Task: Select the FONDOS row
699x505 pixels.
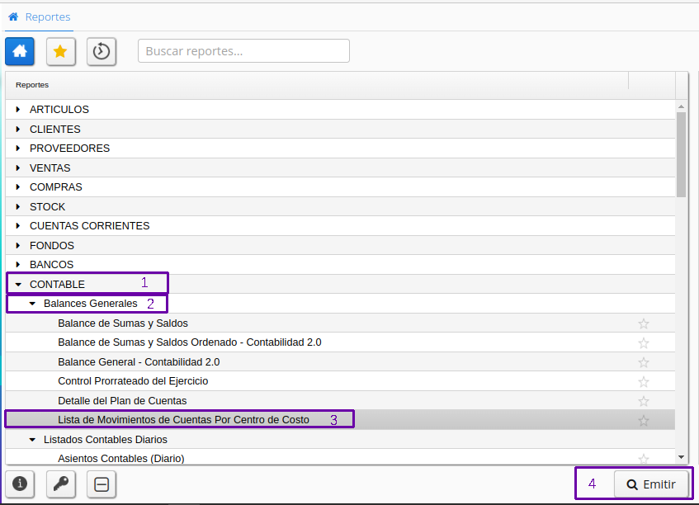Action: [340, 245]
